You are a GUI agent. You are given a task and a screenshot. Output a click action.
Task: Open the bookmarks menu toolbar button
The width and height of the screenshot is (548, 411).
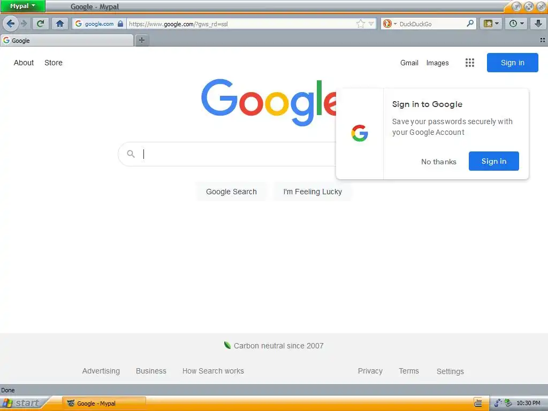(x=491, y=24)
